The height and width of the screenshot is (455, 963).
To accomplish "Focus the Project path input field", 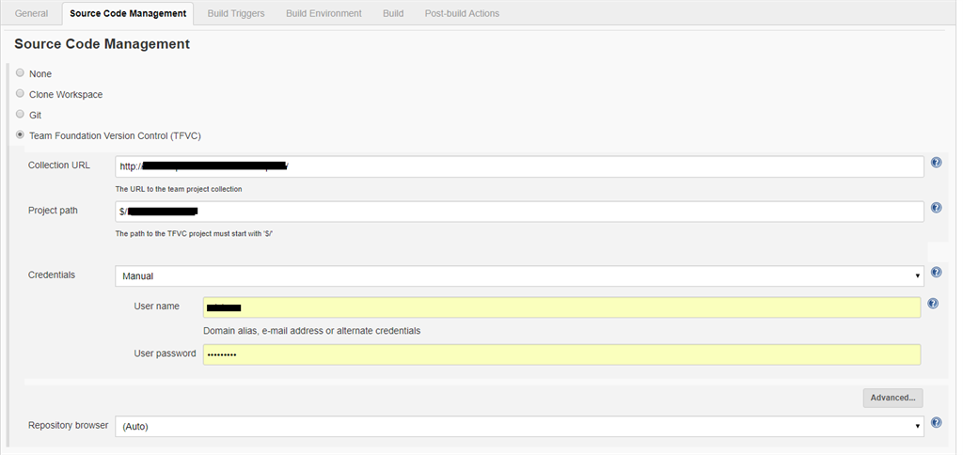I will [519, 212].
